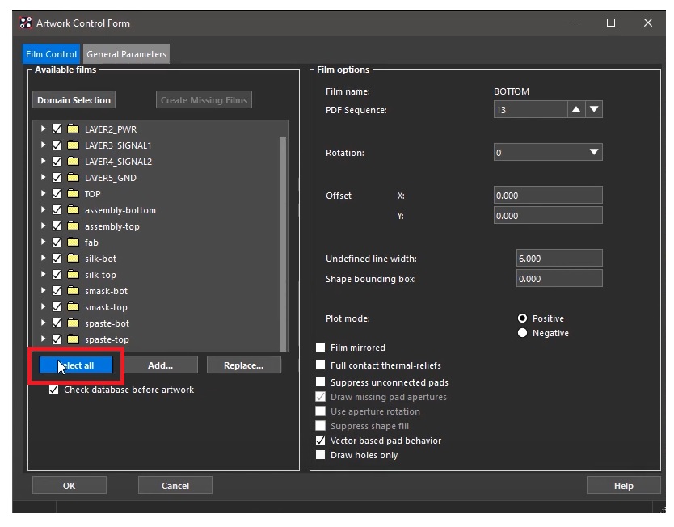Open the Film Control tab

tap(52, 54)
